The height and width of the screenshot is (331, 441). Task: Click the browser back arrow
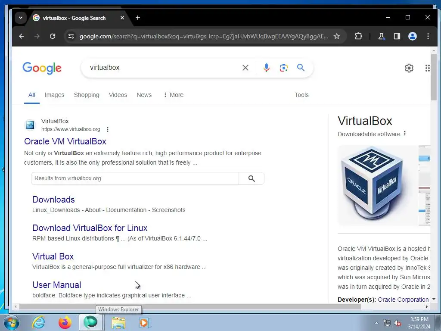(22, 36)
